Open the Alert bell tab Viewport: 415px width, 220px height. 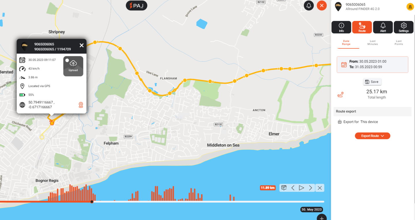pyautogui.click(x=383, y=27)
